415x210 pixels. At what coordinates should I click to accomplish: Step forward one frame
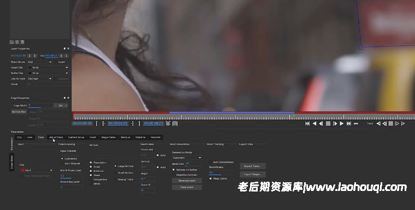pyautogui.click(x=335, y=123)
